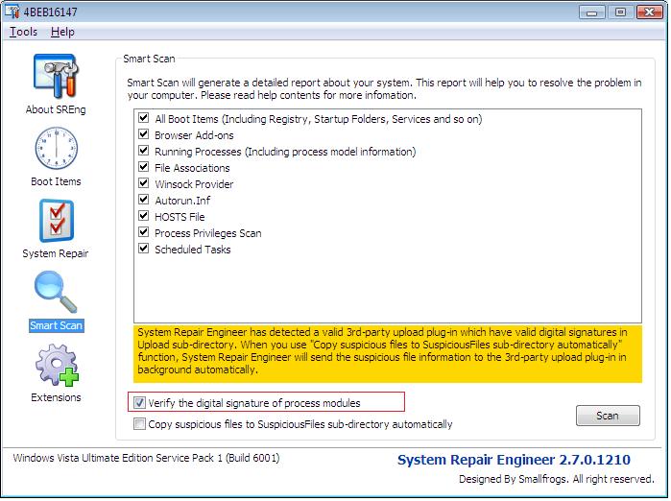The image size is (671, 501).
Task: Maximize the 4BEB16147 window
Action: click(620, 12)
